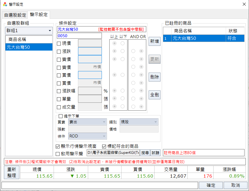Close the 警示設定 dialog window

[242, 4]
